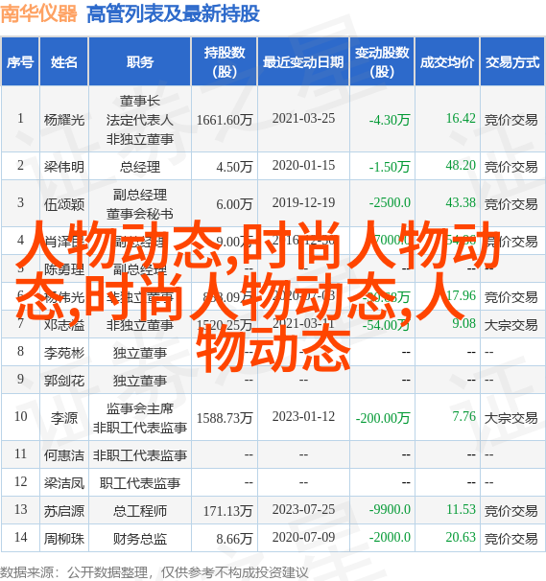Click the name 周柳珠 in row 14
Screen dimensions: 546x581
pos(63,539)
